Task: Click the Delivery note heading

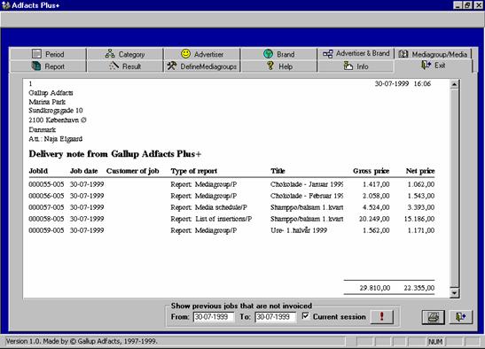Action: click(x=114, y=153)
